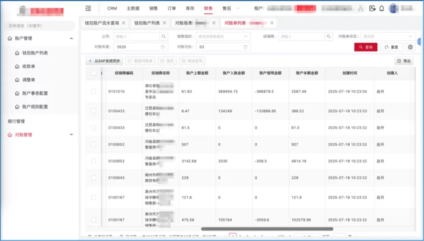Check the row for 0101010
Screen dimensions: 424x241
tap(94, 92)
